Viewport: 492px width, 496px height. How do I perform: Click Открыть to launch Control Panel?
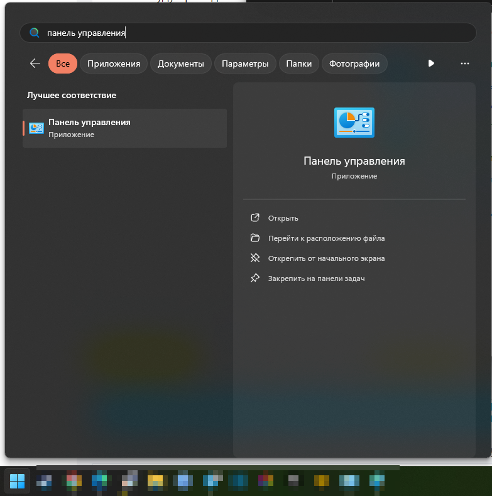(x=283, y=218)
